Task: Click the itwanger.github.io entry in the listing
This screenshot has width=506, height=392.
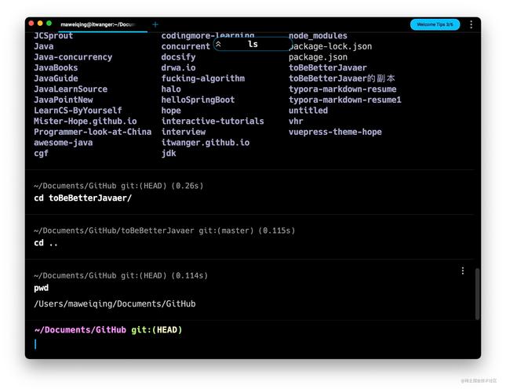Action: coord(206,143)
